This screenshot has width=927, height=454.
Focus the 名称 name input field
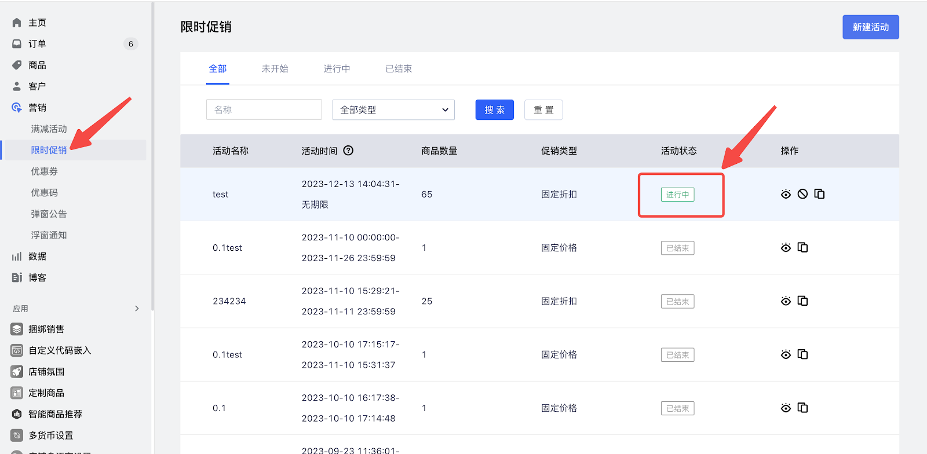pos(264,109)
